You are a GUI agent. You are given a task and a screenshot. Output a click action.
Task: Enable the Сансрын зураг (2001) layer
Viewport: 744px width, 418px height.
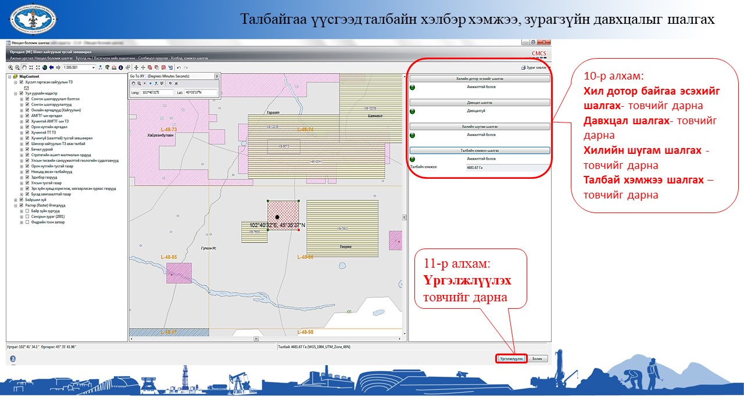(x=27, y=217)
